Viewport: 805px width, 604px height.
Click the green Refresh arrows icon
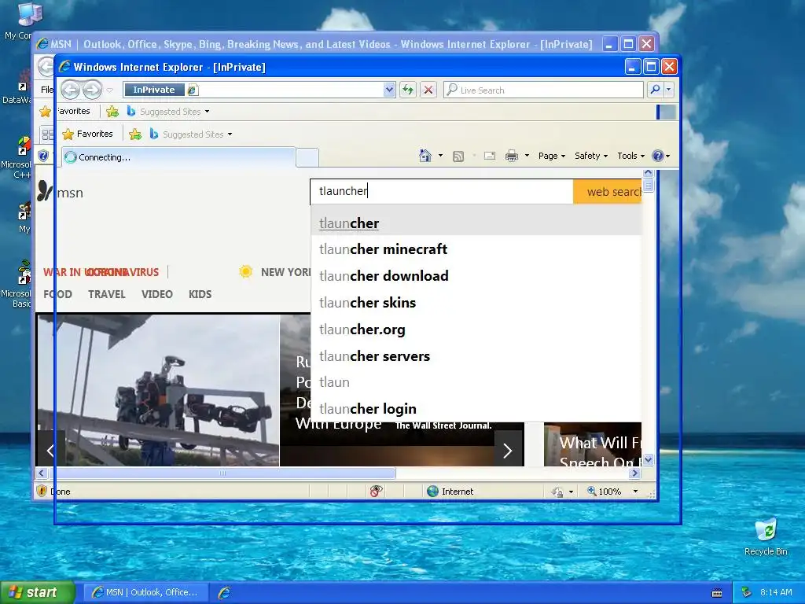click(x=408, y=90)
